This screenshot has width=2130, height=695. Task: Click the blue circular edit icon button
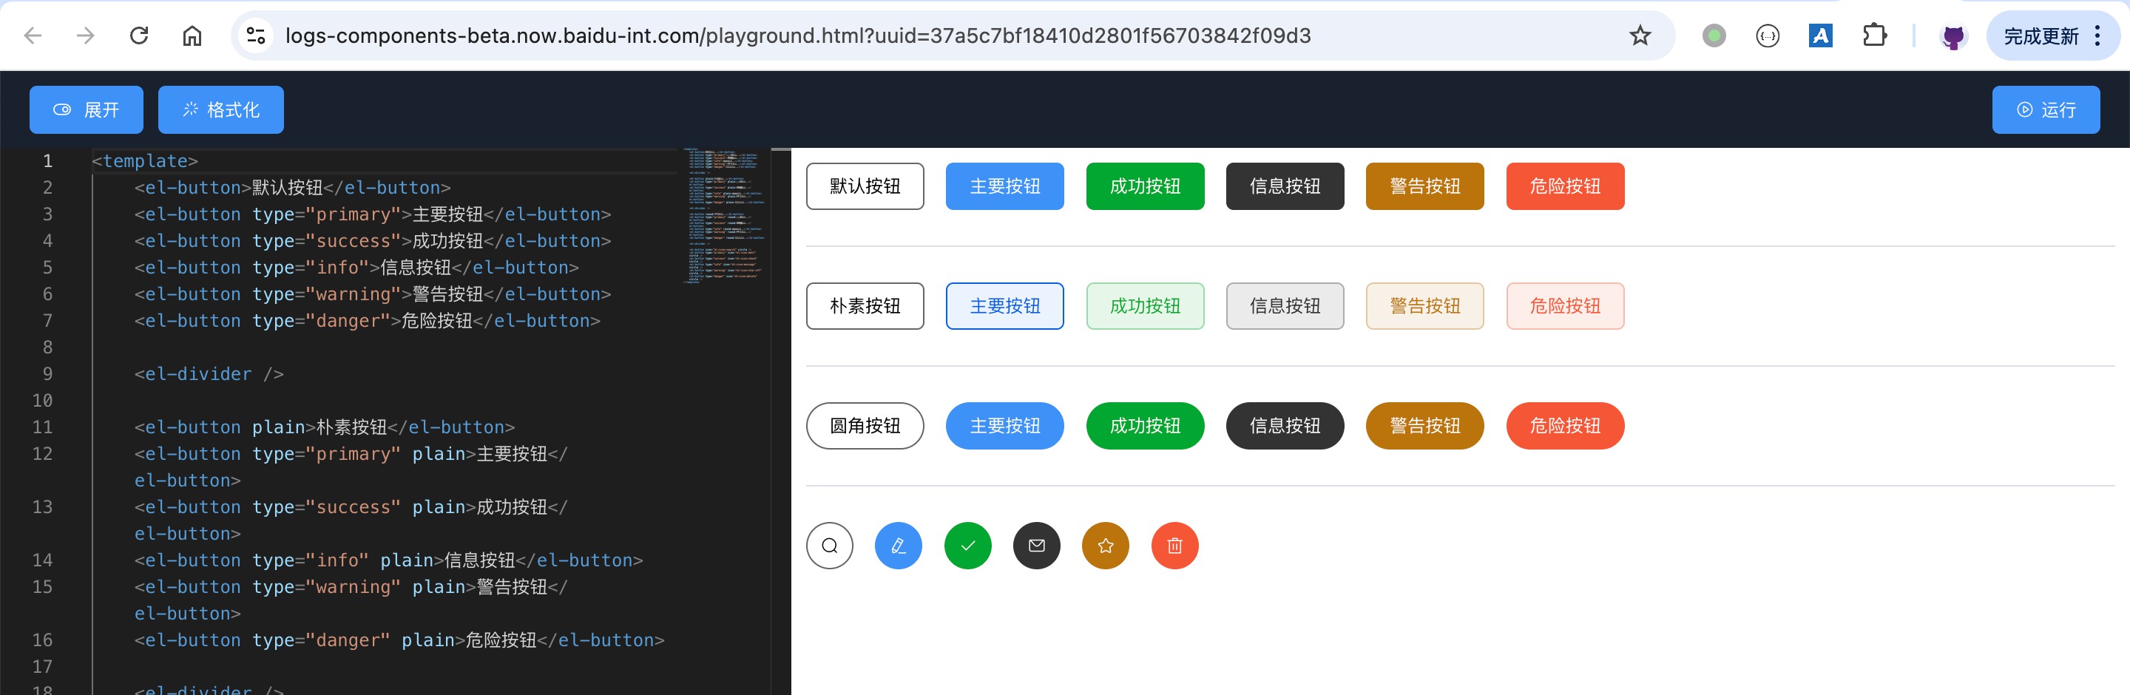[x=899, y=546]
